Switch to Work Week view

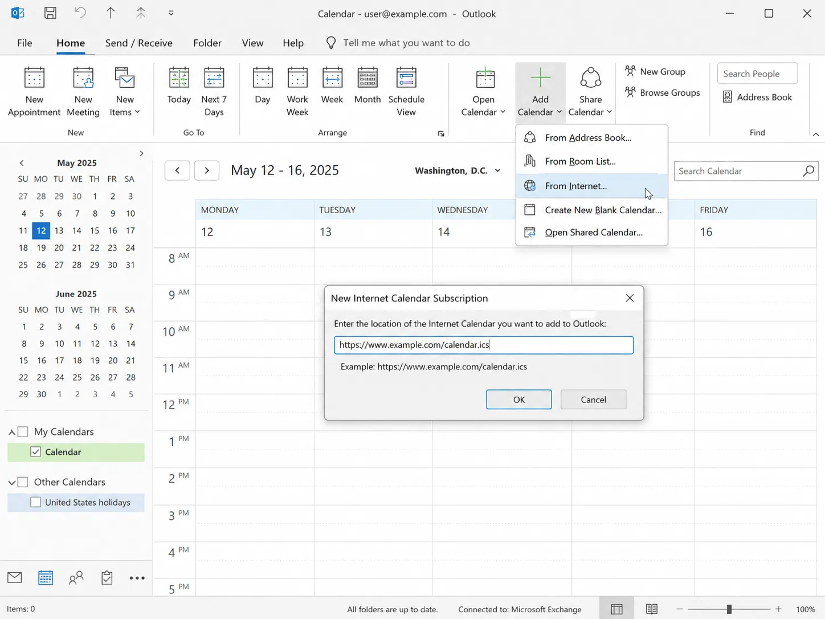(297, 91)
